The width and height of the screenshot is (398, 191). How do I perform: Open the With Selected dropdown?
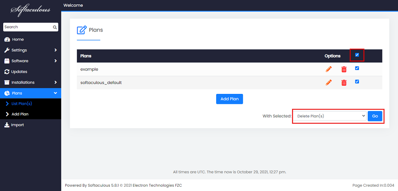click(330, 116)
